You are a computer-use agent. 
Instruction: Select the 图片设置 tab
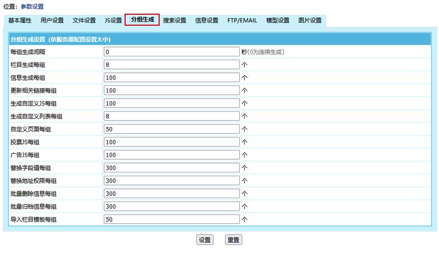pos(310,21)
